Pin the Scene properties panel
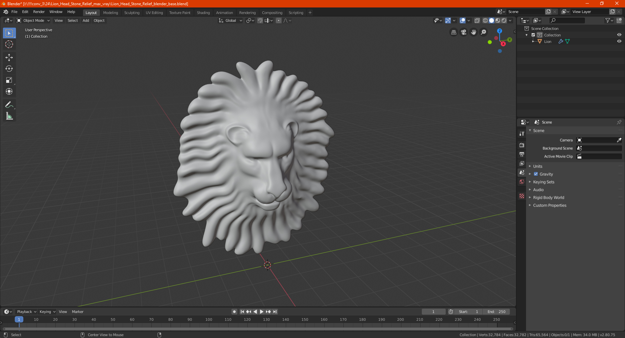The height and width of the screenshot is (338, 625). (x=619, y=122)
